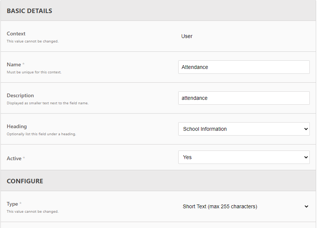The height and width of the screenshot is (228, 327).
Task: Click 'Must be unique for this context' hint
Action: click(x=34, y=72)
